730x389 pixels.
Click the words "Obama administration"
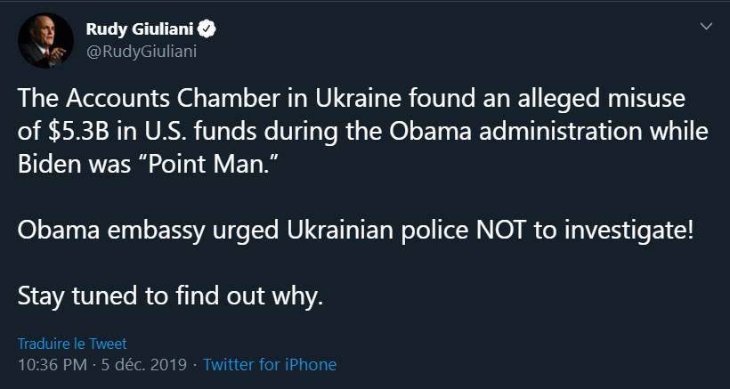point(522,132)
